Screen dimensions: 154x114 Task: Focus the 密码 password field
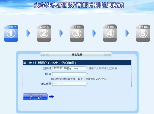coord(69,74)
